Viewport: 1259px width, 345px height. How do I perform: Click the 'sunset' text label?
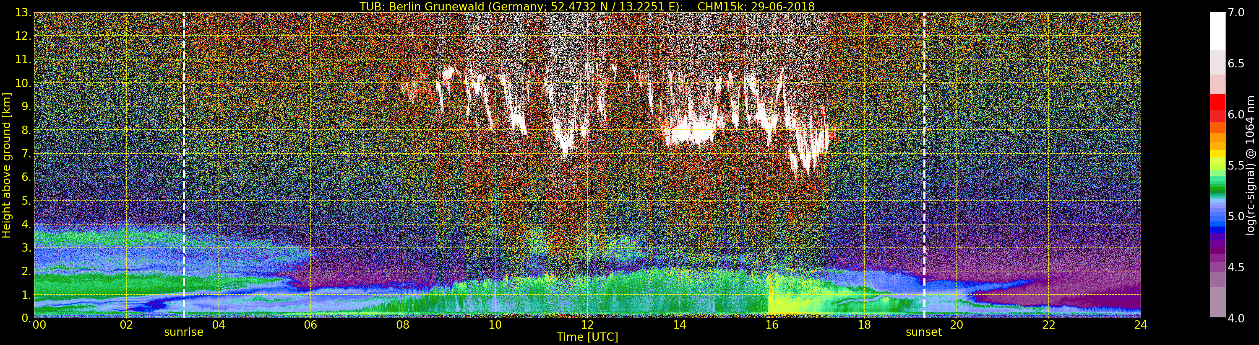pos(924,332)
